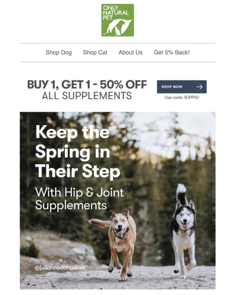Click the Only Natural Pet logo
This screenshot has height=295, width=233.
coord(118,20)
